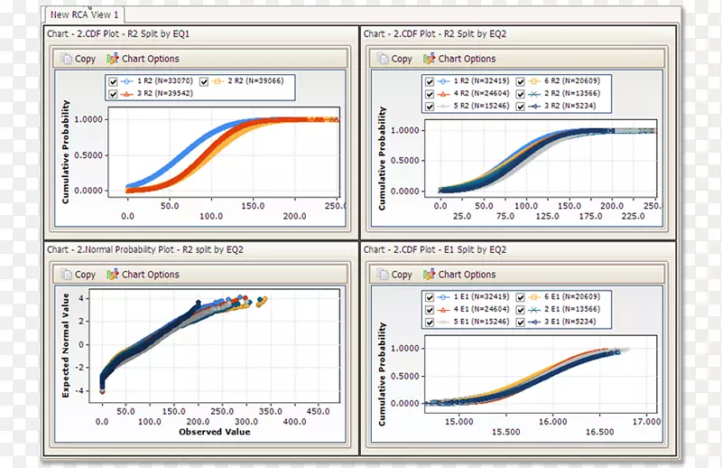Toggle series 2 R2 (N=13566) checkbox

click(x=521, y=94)
